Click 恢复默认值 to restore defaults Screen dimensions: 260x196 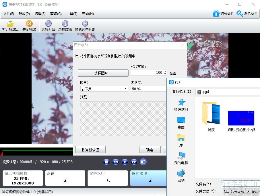(x=90, y=150)
